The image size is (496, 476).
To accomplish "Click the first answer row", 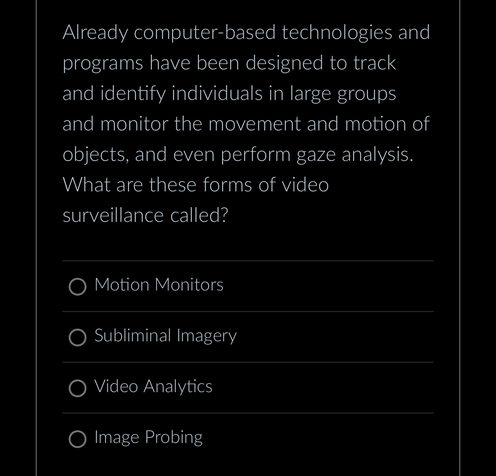I will pyautogui.click(x=248, y=286).
